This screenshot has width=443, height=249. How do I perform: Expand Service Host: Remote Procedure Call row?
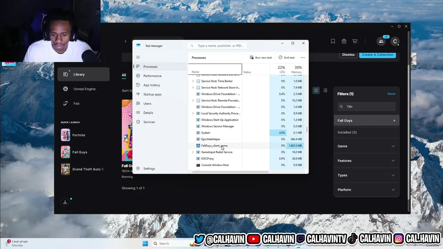193,100
